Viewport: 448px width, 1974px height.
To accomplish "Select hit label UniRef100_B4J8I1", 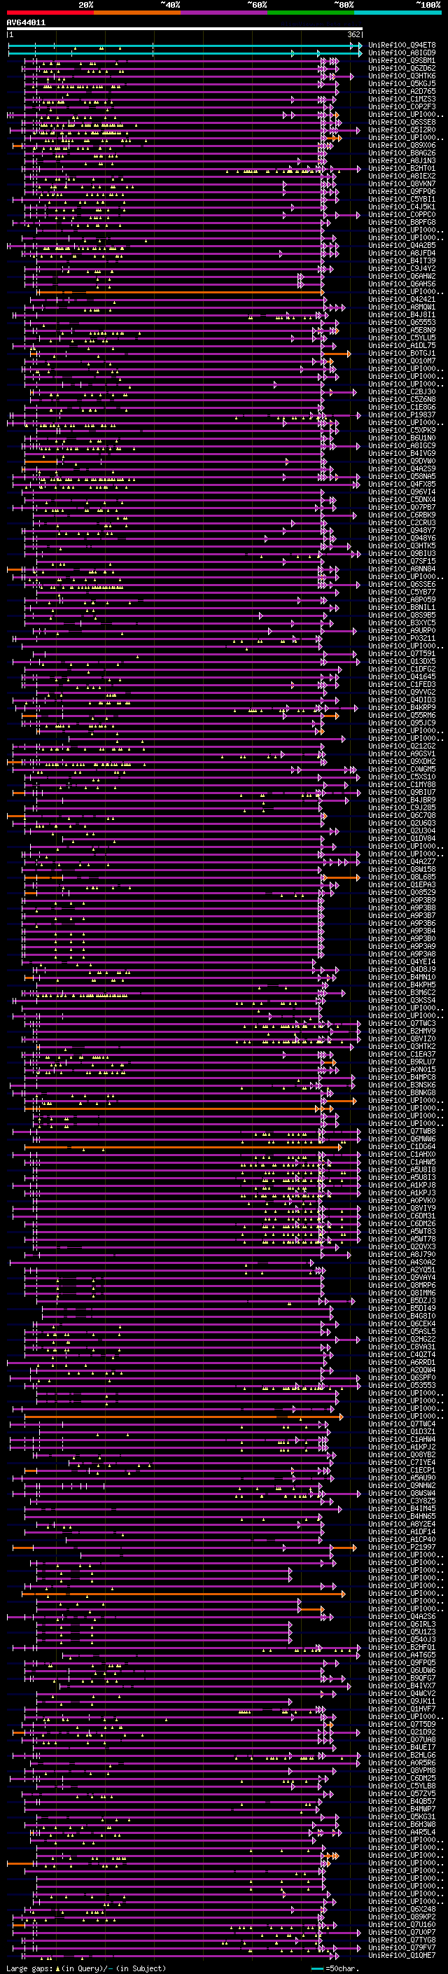I will point(402,315).
